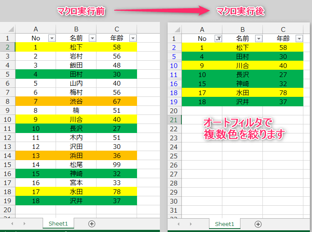Image resolution: width=312 pixels, height=232 pixels.
Task: Click 年齢 header cell in left sheet
Action: coord(117,38)
